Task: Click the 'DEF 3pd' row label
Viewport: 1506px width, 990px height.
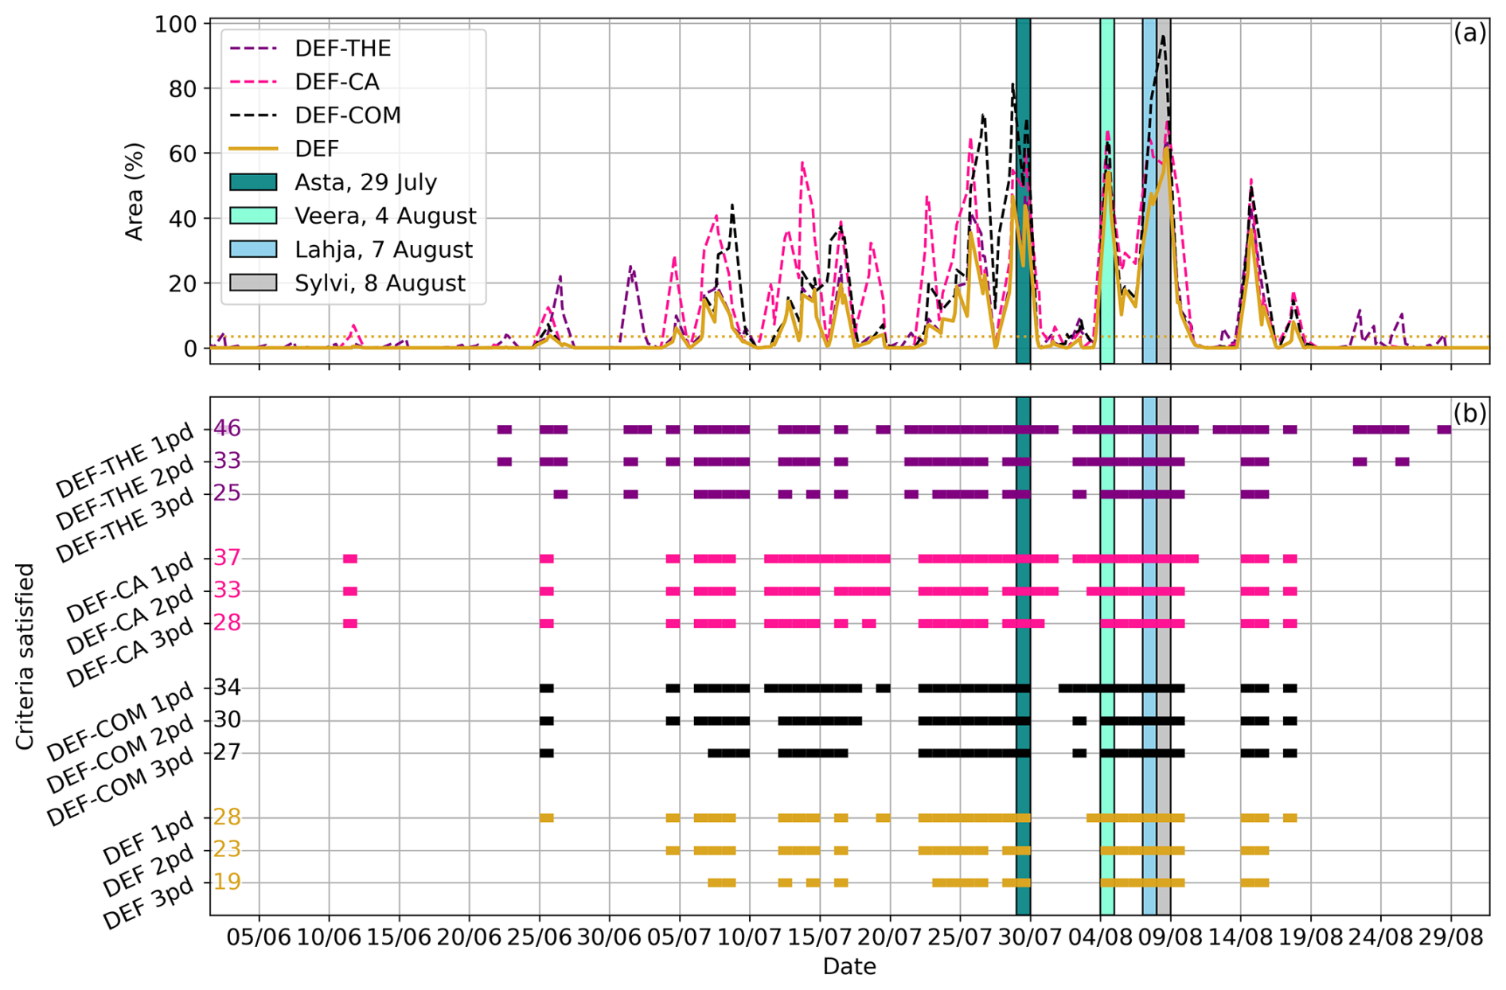Action: (x=149, y=902)
